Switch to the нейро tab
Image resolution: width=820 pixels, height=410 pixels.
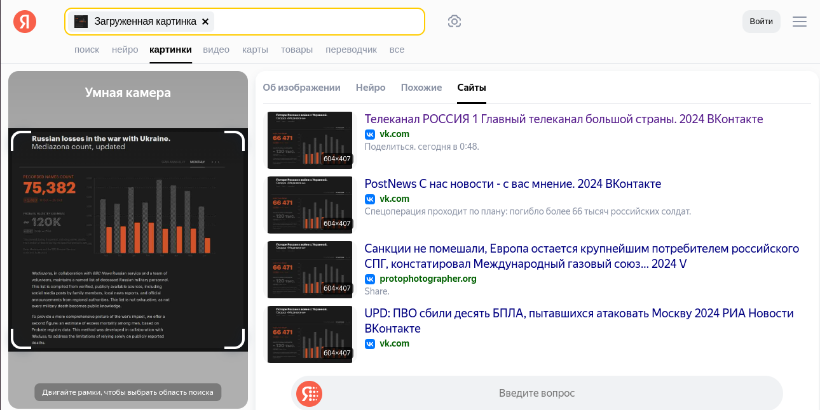(125, 50)
